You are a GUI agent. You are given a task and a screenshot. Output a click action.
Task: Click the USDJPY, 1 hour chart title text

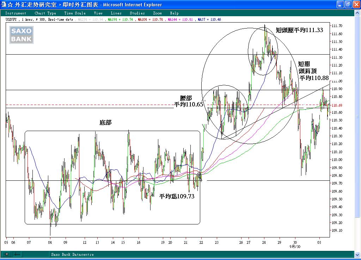39,20
